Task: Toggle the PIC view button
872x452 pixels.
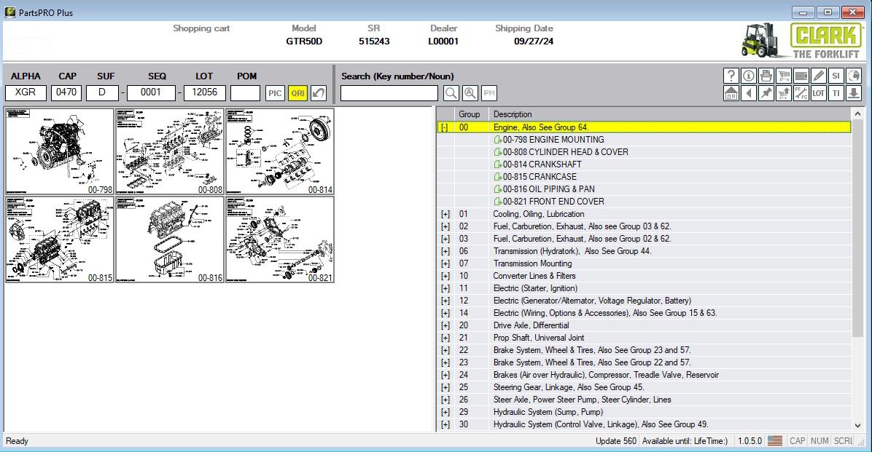Action: (275, 93)
